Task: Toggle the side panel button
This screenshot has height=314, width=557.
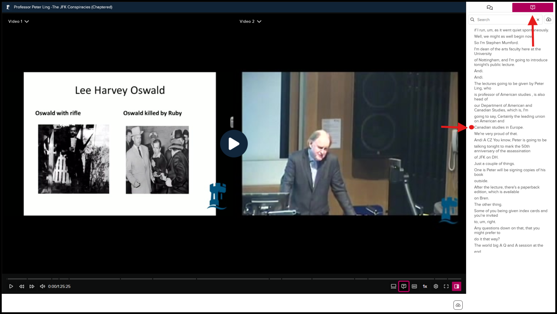Action: 457,286
